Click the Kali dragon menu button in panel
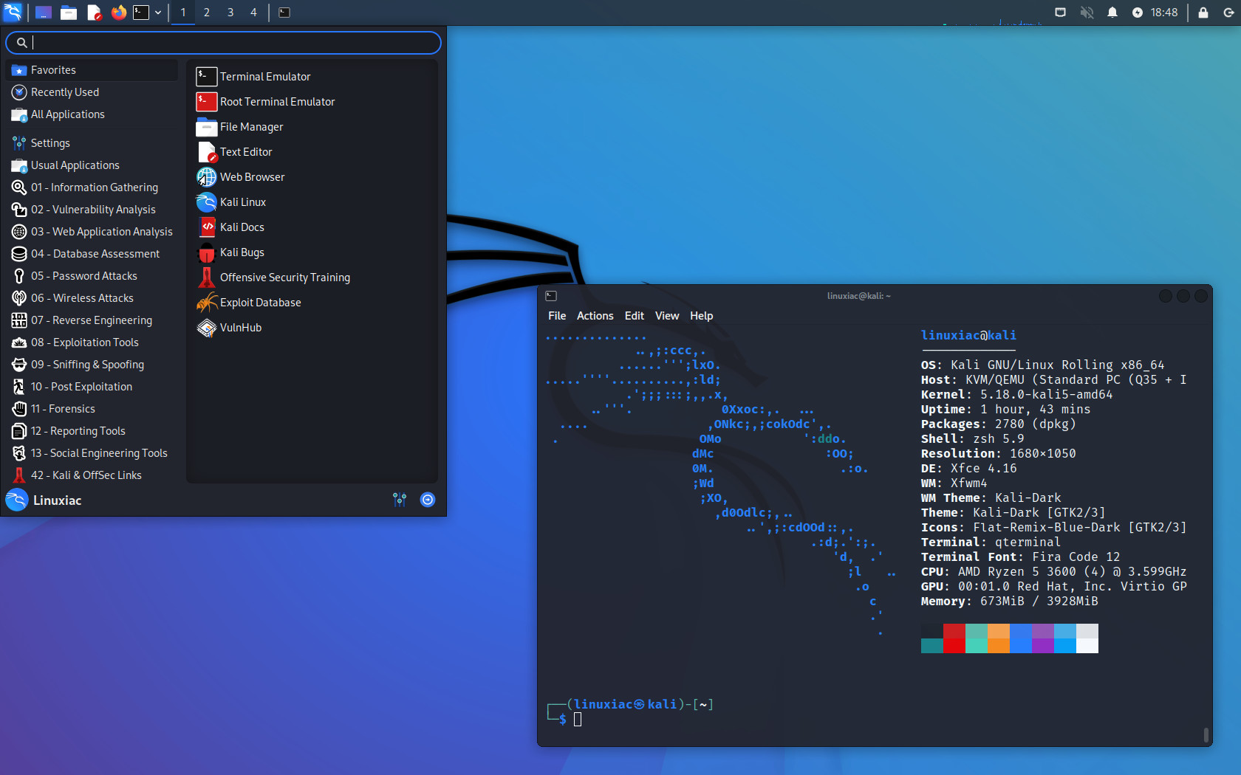 click(13, 12)
